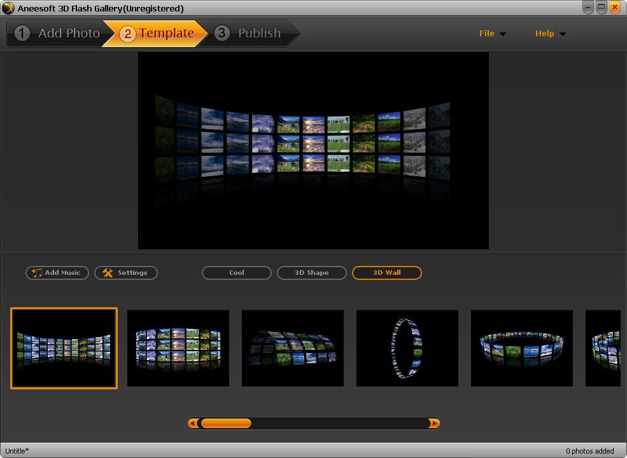Click the left scroll arrow of the template scrollbar
Viewport: 627px width, 458px height.
click(194, 424)
